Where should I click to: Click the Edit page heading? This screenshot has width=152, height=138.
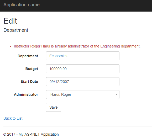[10, 21]
